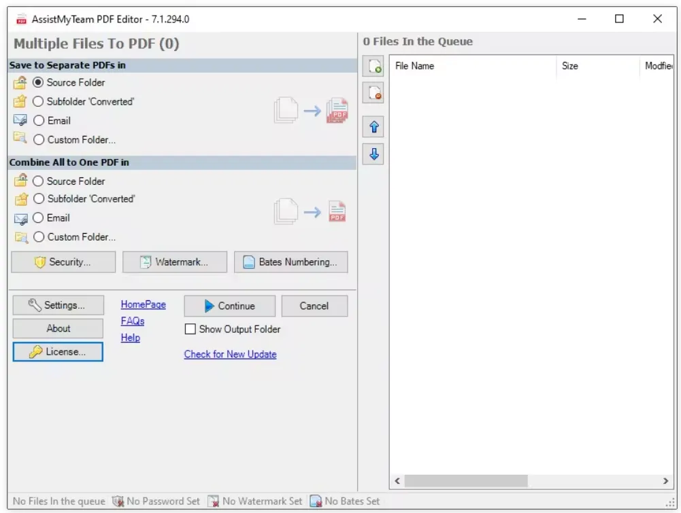Click the single combined PDF illustration icon

[337, 211]
